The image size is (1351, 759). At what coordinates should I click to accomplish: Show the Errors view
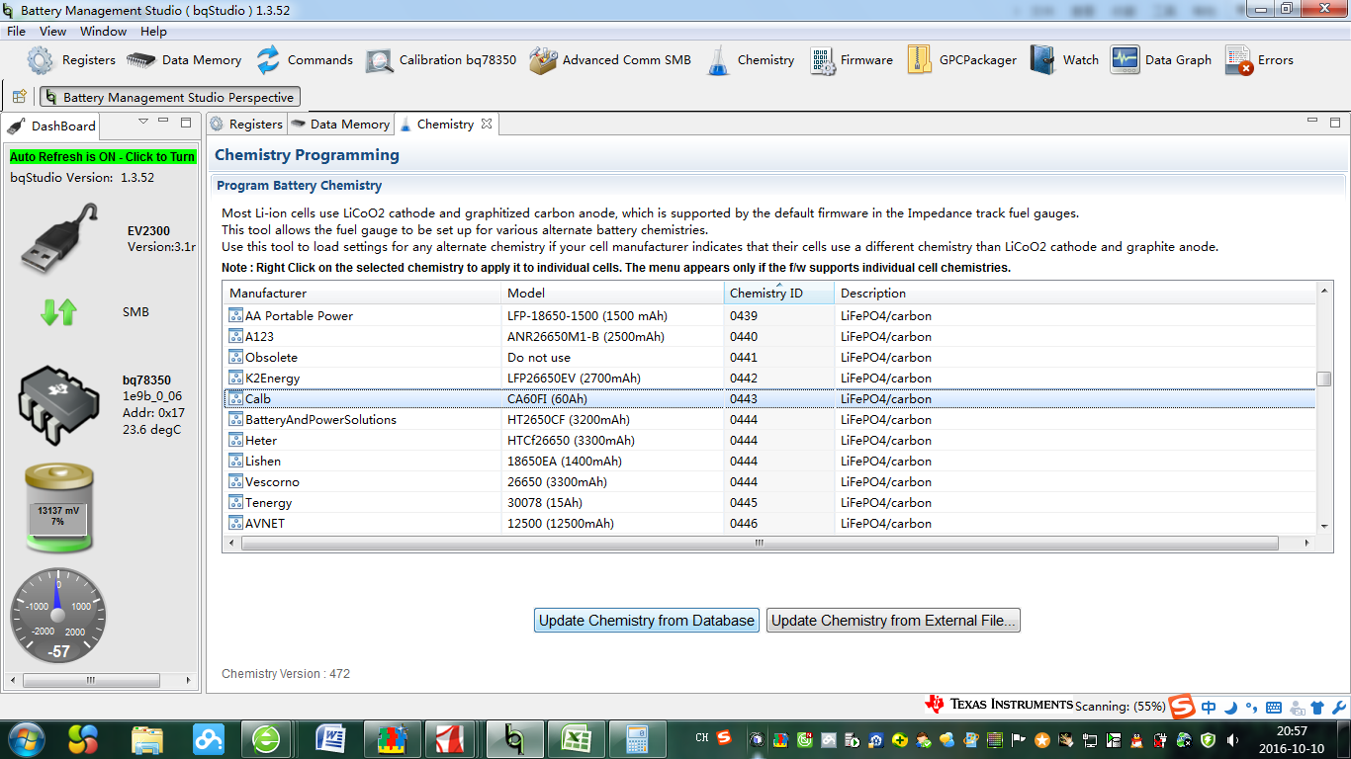pyautogui.click(x=1259, y=60)
